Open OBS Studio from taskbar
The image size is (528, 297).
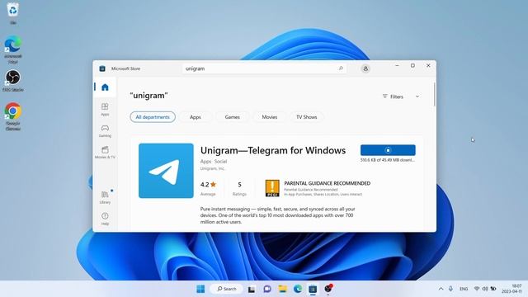(x=328, y=289)
